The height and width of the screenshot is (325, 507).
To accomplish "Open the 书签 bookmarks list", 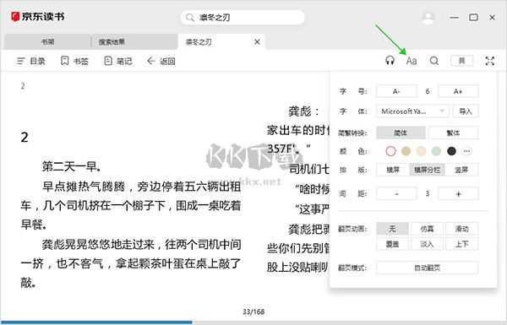I will (74, 61).
